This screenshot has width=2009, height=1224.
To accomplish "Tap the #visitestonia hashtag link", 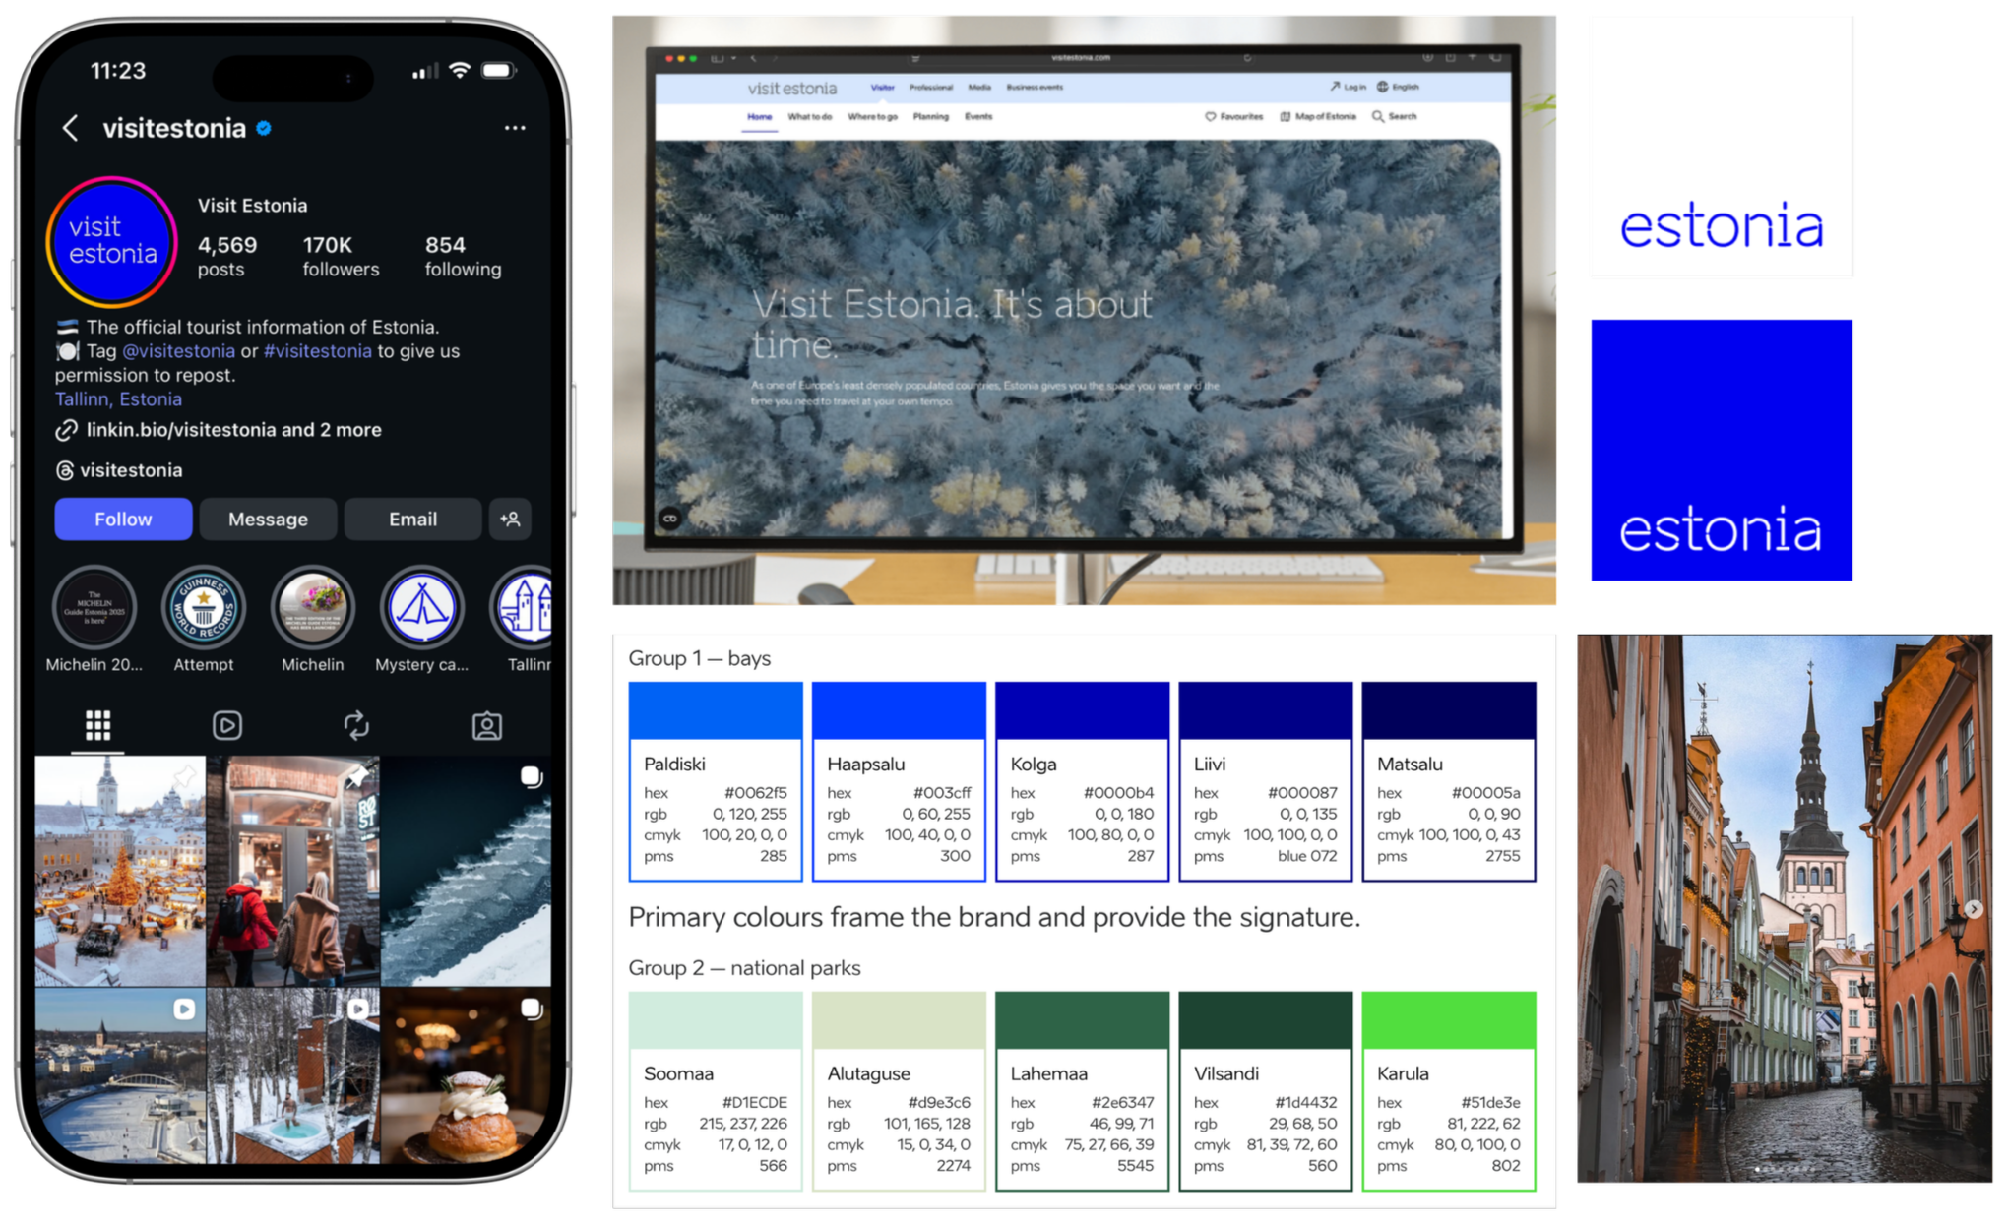I will pos(317,351).
